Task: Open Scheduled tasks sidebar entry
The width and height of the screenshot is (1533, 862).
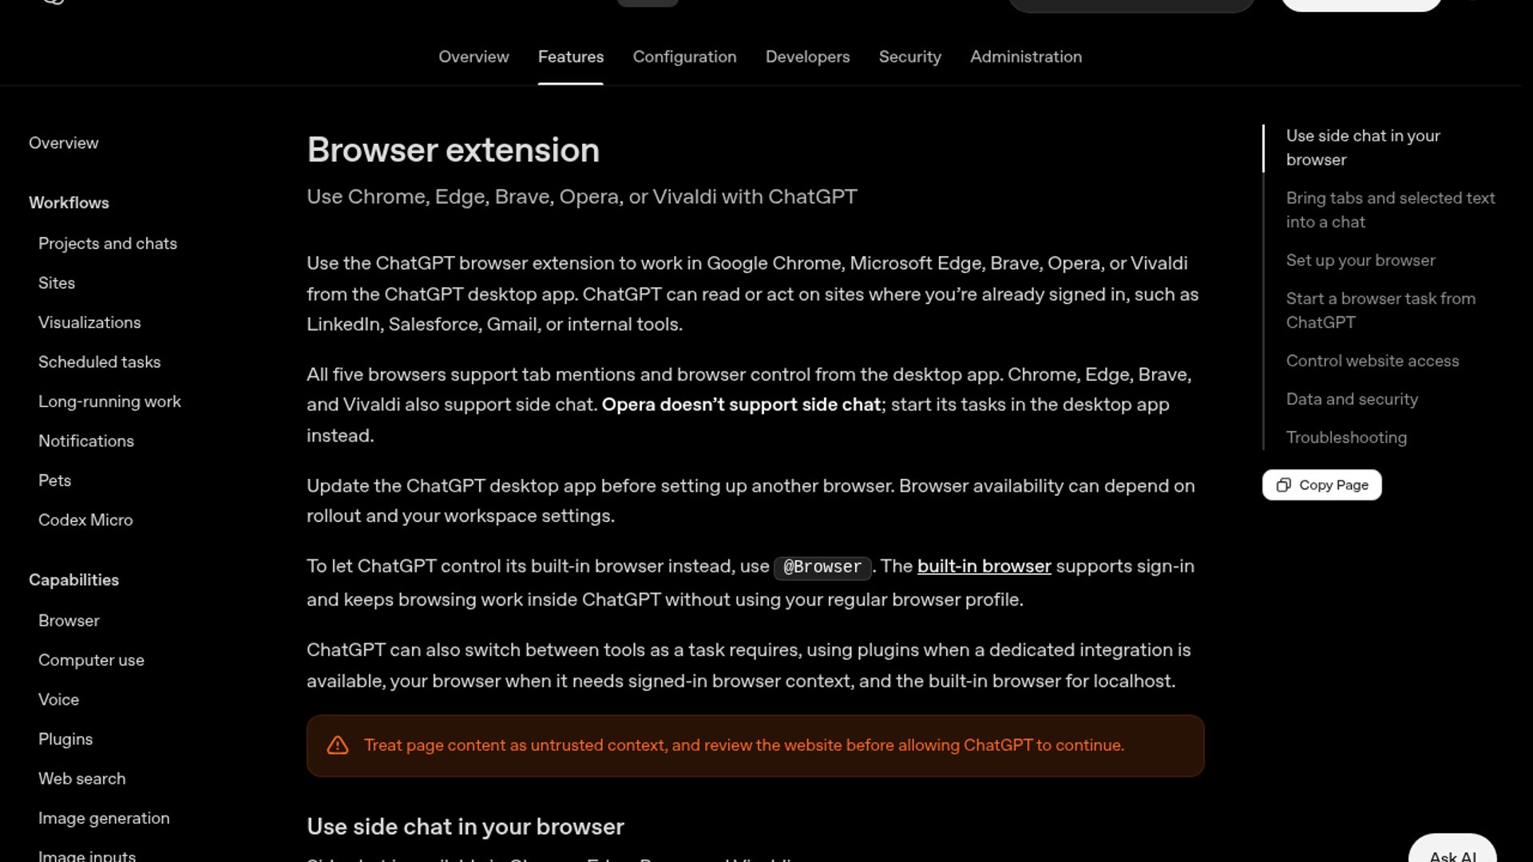Action: 100,362
